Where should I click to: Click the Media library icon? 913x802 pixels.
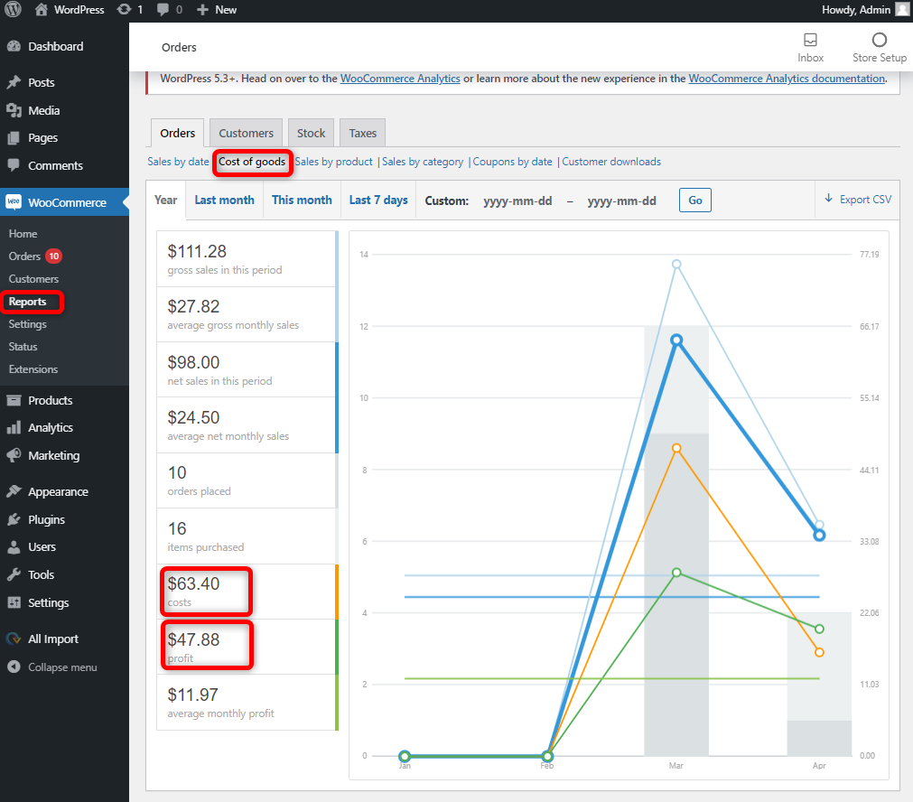(14, 110)
